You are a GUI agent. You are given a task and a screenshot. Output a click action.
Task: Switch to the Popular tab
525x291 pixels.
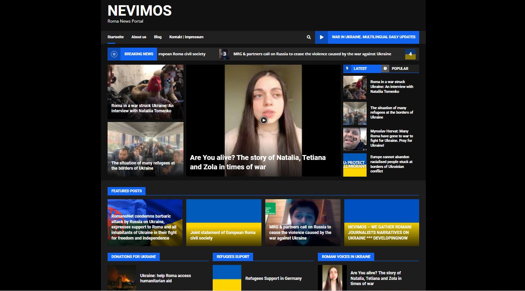point(400,68)
